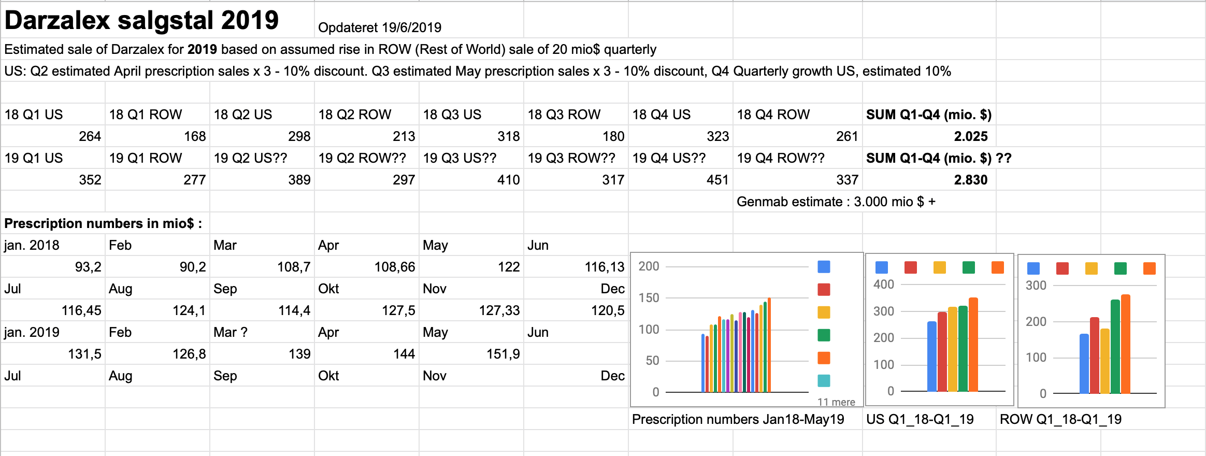
Task: Select the 2.025 sum total cell
Action: pos(929,136)
